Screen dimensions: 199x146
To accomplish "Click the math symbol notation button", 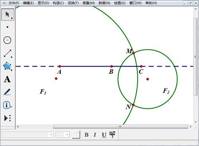I will tap(112, 134).
